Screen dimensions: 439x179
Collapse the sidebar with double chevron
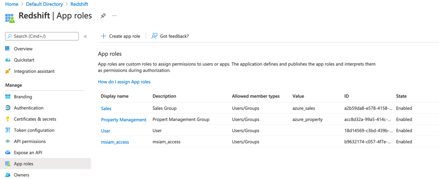pyautogui.click(x=85, y=37)
